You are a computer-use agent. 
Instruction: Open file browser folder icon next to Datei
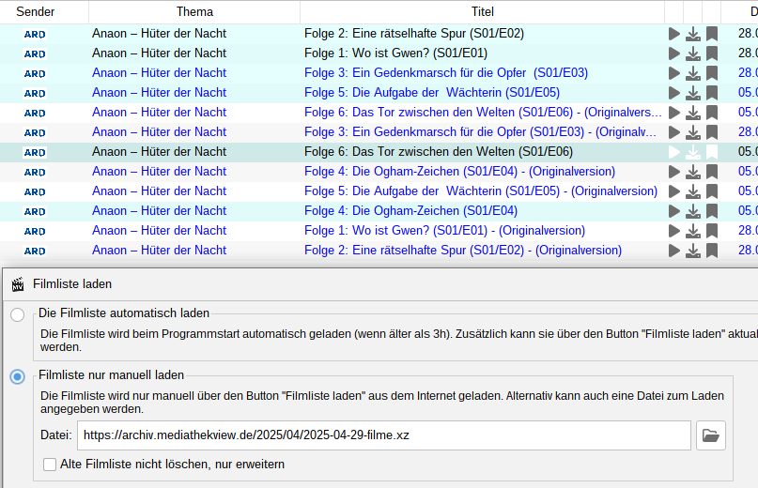(x=711, y=435)
